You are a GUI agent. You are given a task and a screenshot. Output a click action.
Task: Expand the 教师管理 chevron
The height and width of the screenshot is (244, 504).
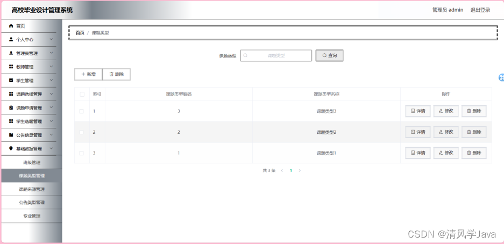pyautogui.click(x=51, y=67)
